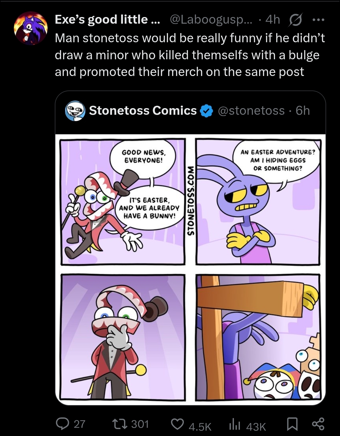Viewport: 340px width, 436px height.
Task: Click the repost arrows icon
Action: click(120, 424)
